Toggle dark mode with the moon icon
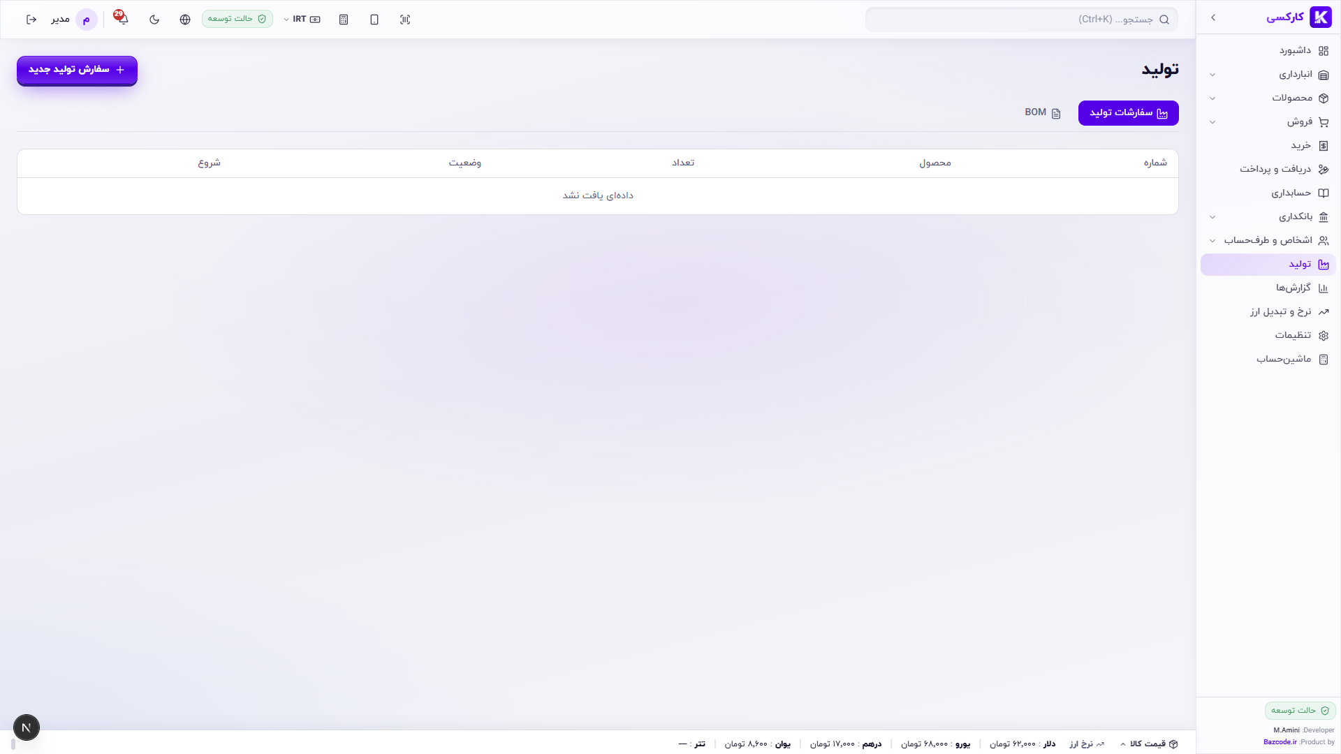 click(x=154, y=20)
